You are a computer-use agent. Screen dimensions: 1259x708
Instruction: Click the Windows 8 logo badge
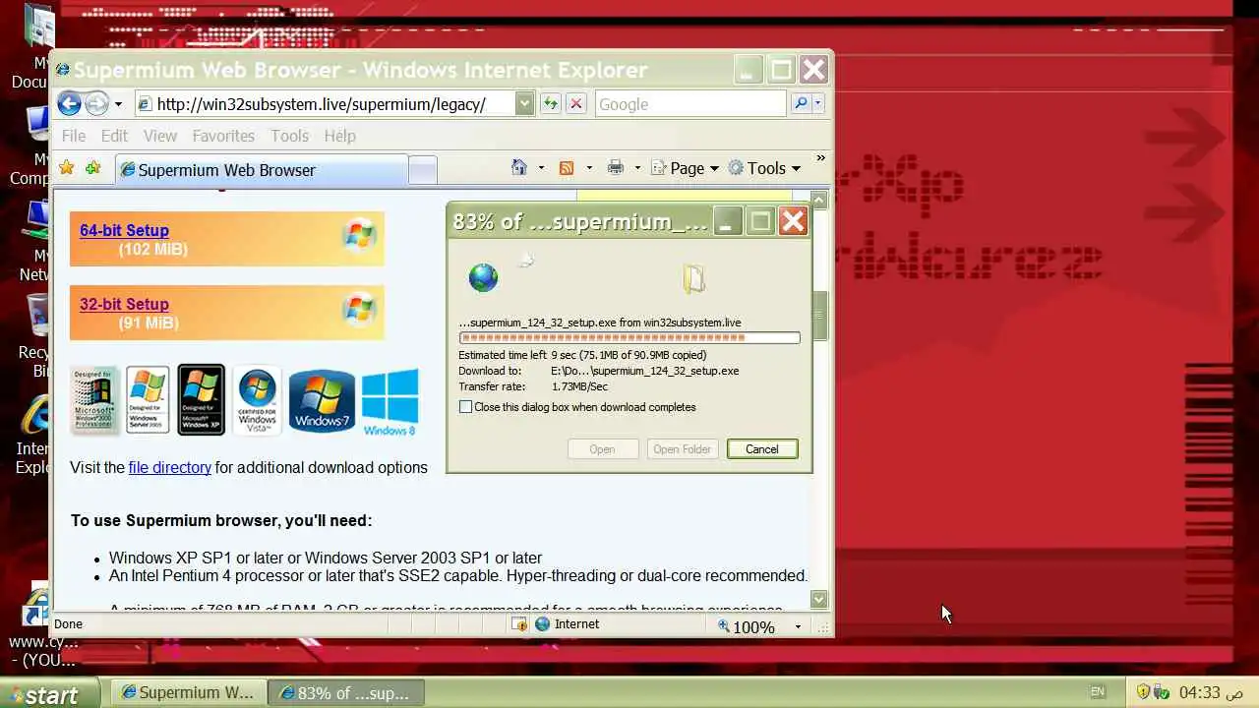(390, 402)
